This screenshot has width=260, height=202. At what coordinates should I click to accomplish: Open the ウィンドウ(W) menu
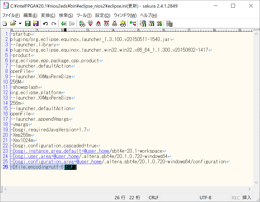[x=125, y=15]
